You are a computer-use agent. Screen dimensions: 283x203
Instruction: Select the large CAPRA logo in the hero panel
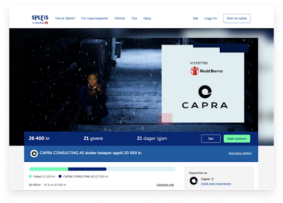(x=205, y=97)
